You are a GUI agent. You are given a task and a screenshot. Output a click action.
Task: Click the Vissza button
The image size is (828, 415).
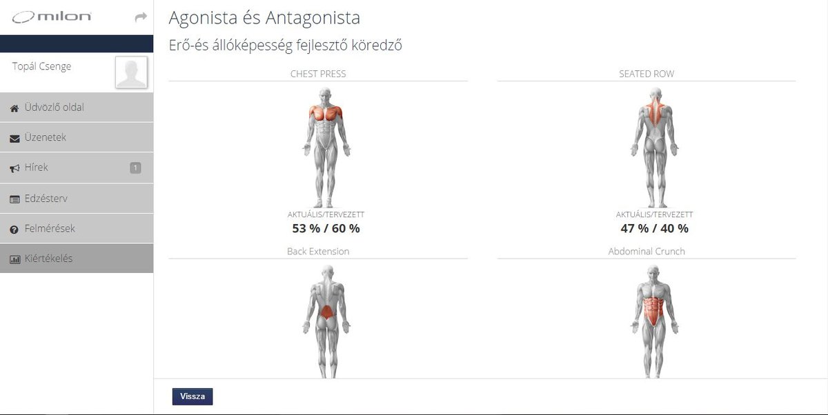[x=193, y=396]
